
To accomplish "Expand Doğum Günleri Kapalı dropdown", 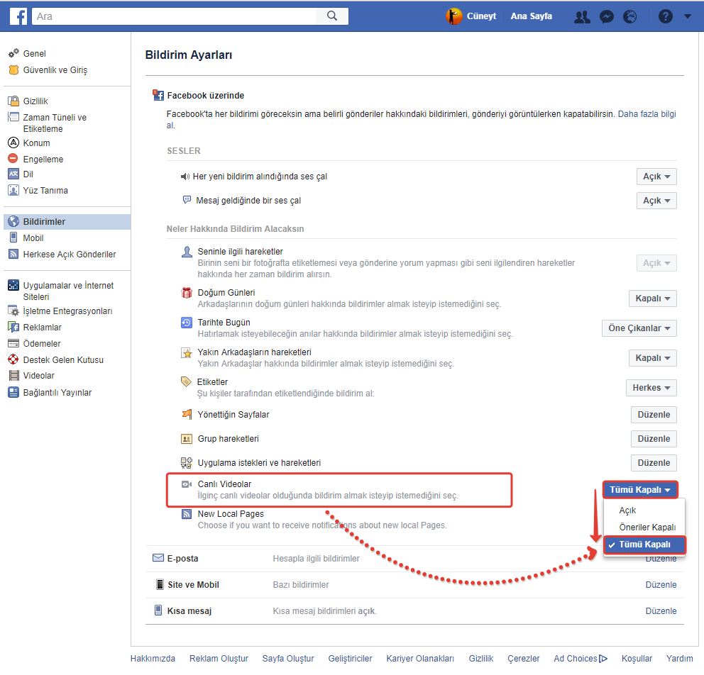I will [x=652, y=299].
